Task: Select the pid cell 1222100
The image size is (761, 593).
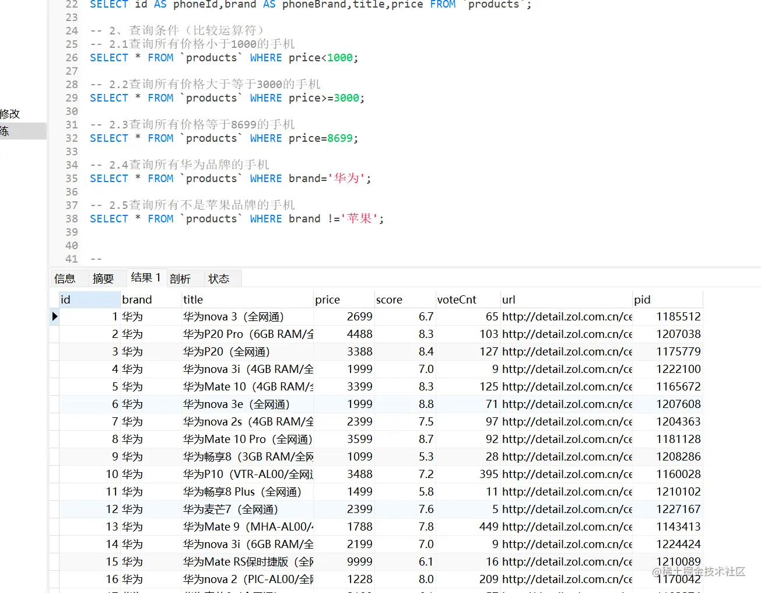Action: click(668, 369)
